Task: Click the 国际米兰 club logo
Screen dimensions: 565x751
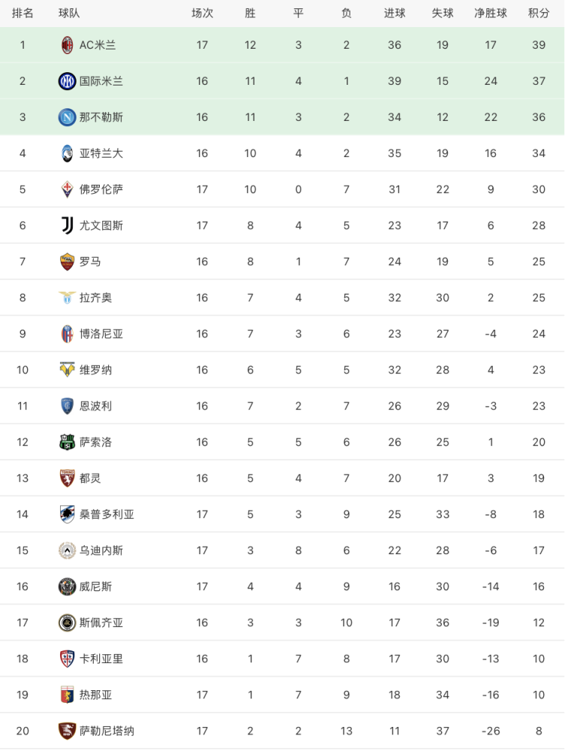Action: (x=68, y=81)
